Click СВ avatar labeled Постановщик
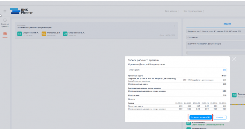Screen dimensions: 245x129 [x=19, y=34]
